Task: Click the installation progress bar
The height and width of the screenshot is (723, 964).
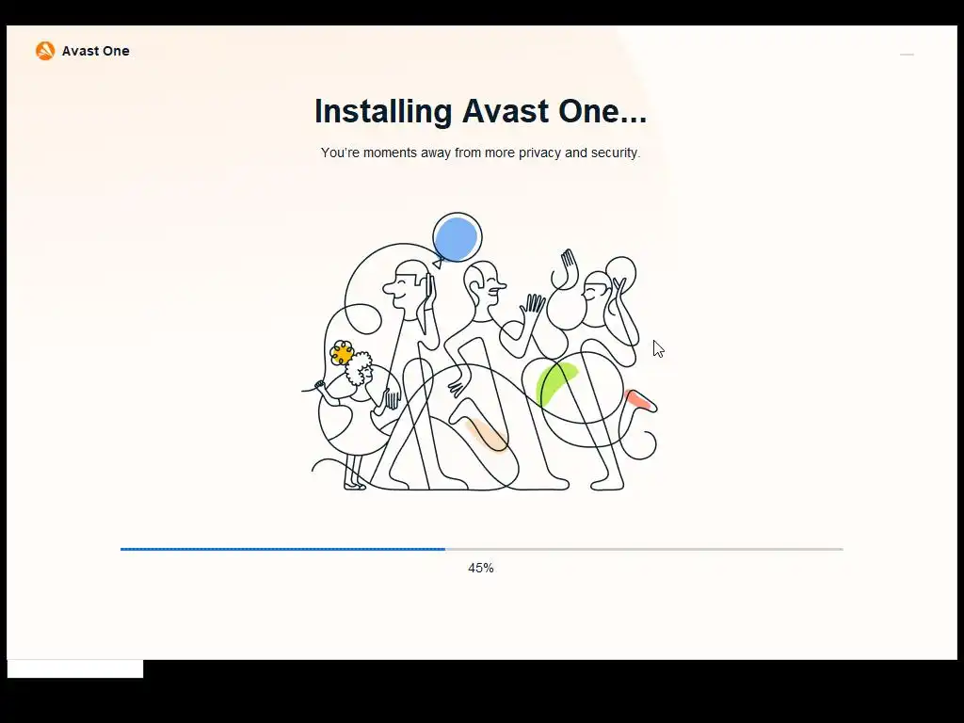Action: 481,549
